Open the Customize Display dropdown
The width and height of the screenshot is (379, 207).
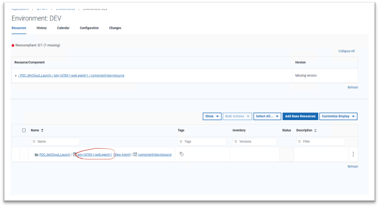338,116
